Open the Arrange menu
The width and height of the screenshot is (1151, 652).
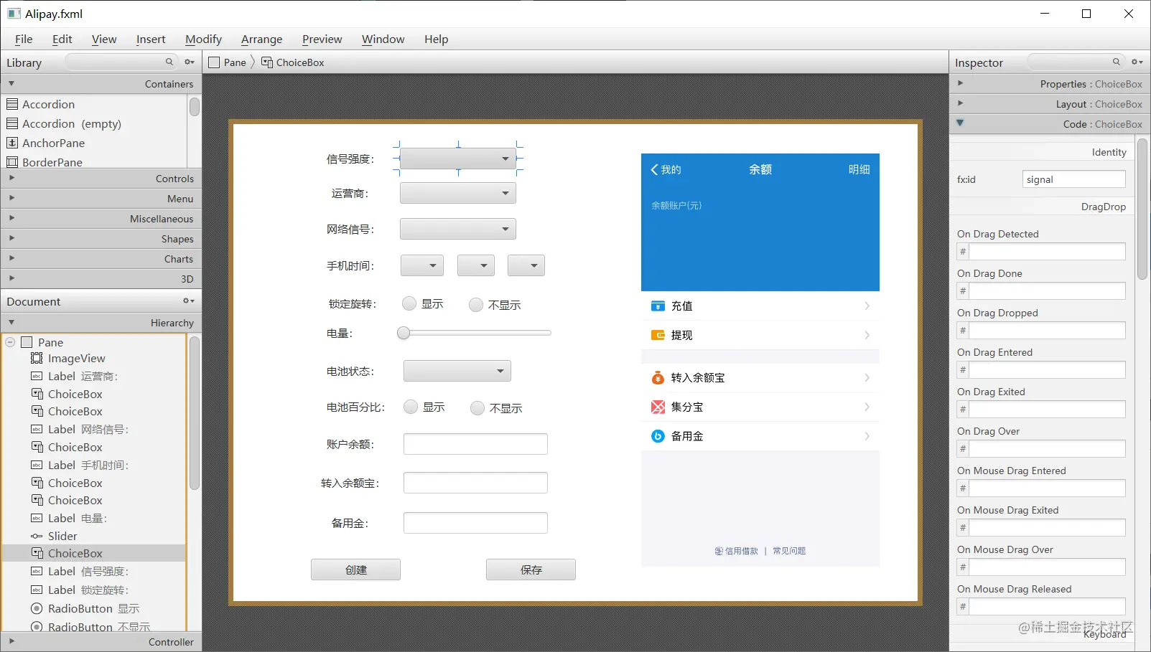tap(261, 39)
